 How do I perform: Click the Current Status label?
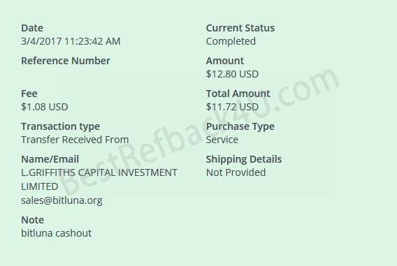[x=240, y=28]
